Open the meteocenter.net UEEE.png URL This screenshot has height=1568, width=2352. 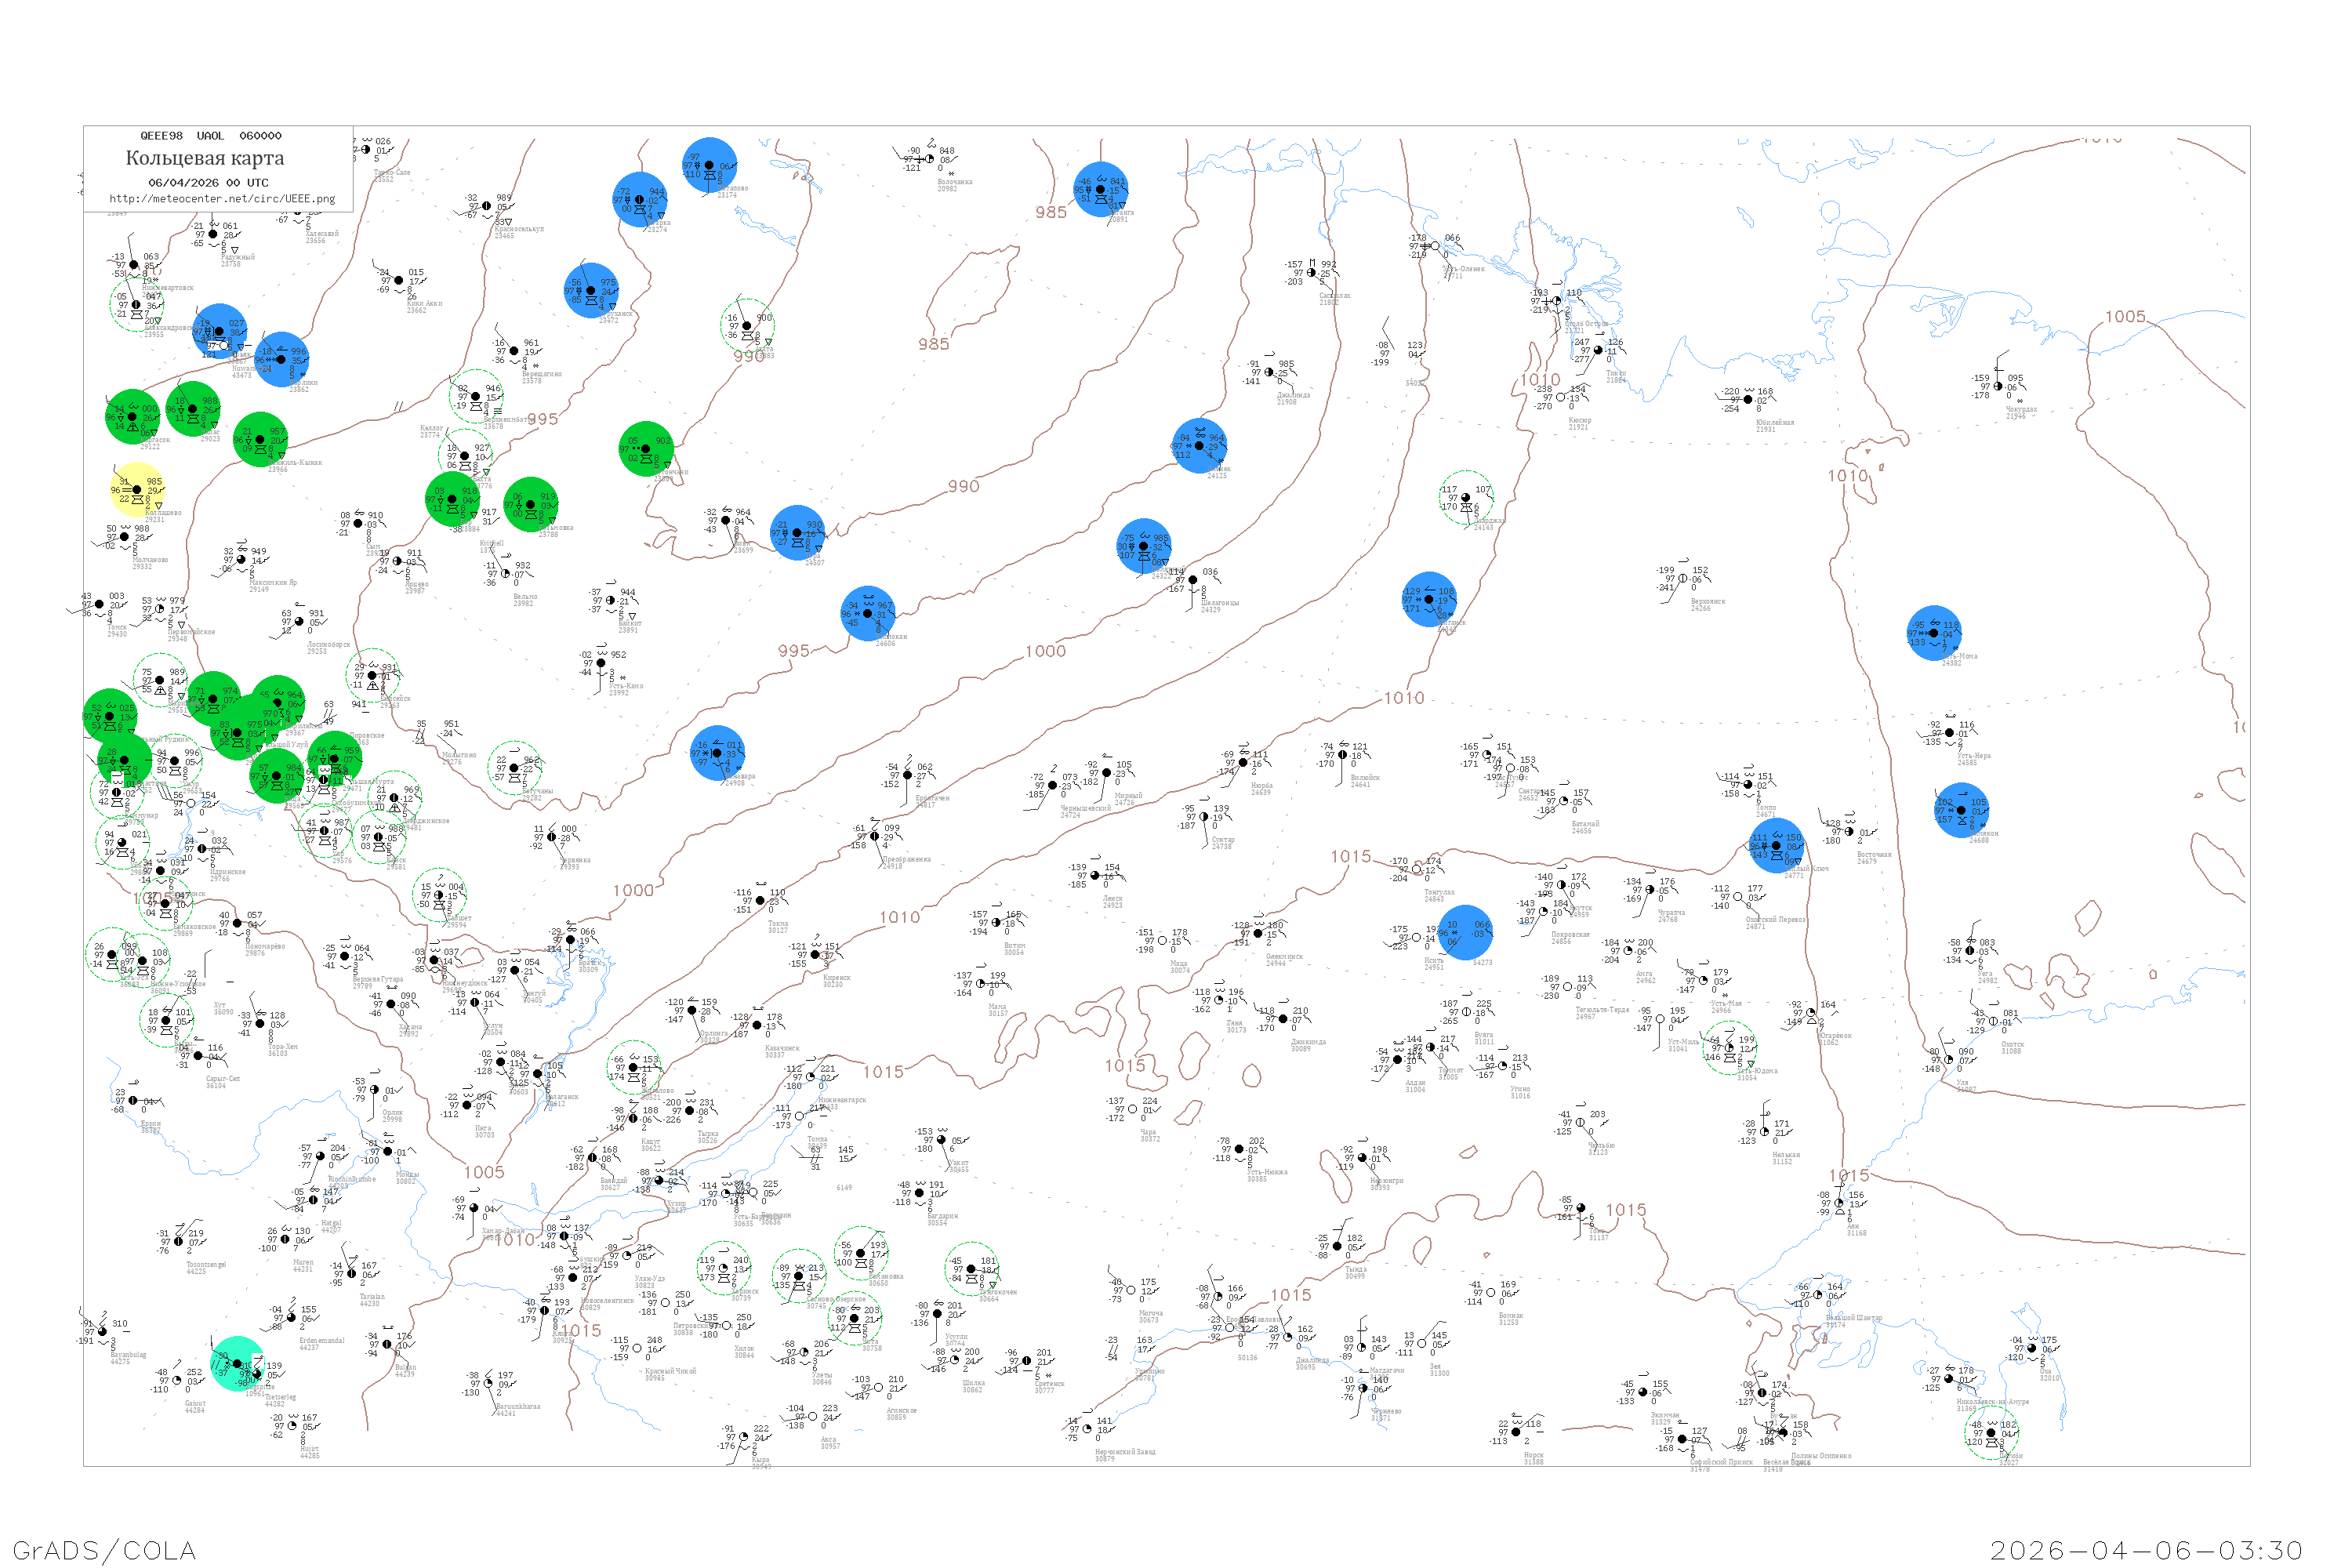coord(222,198)
